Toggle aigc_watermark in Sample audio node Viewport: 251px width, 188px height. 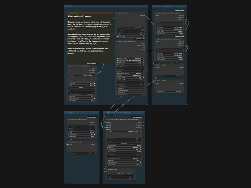click(130, 82)
